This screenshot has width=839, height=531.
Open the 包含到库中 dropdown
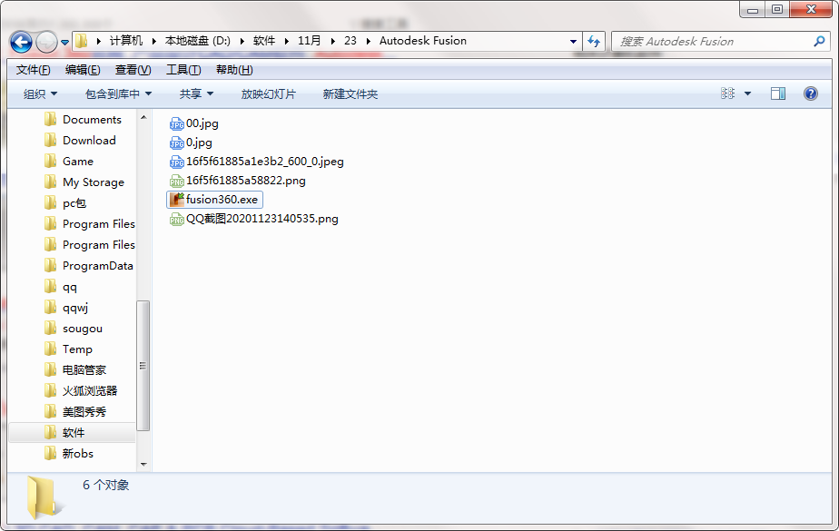(x=118, y=94)
